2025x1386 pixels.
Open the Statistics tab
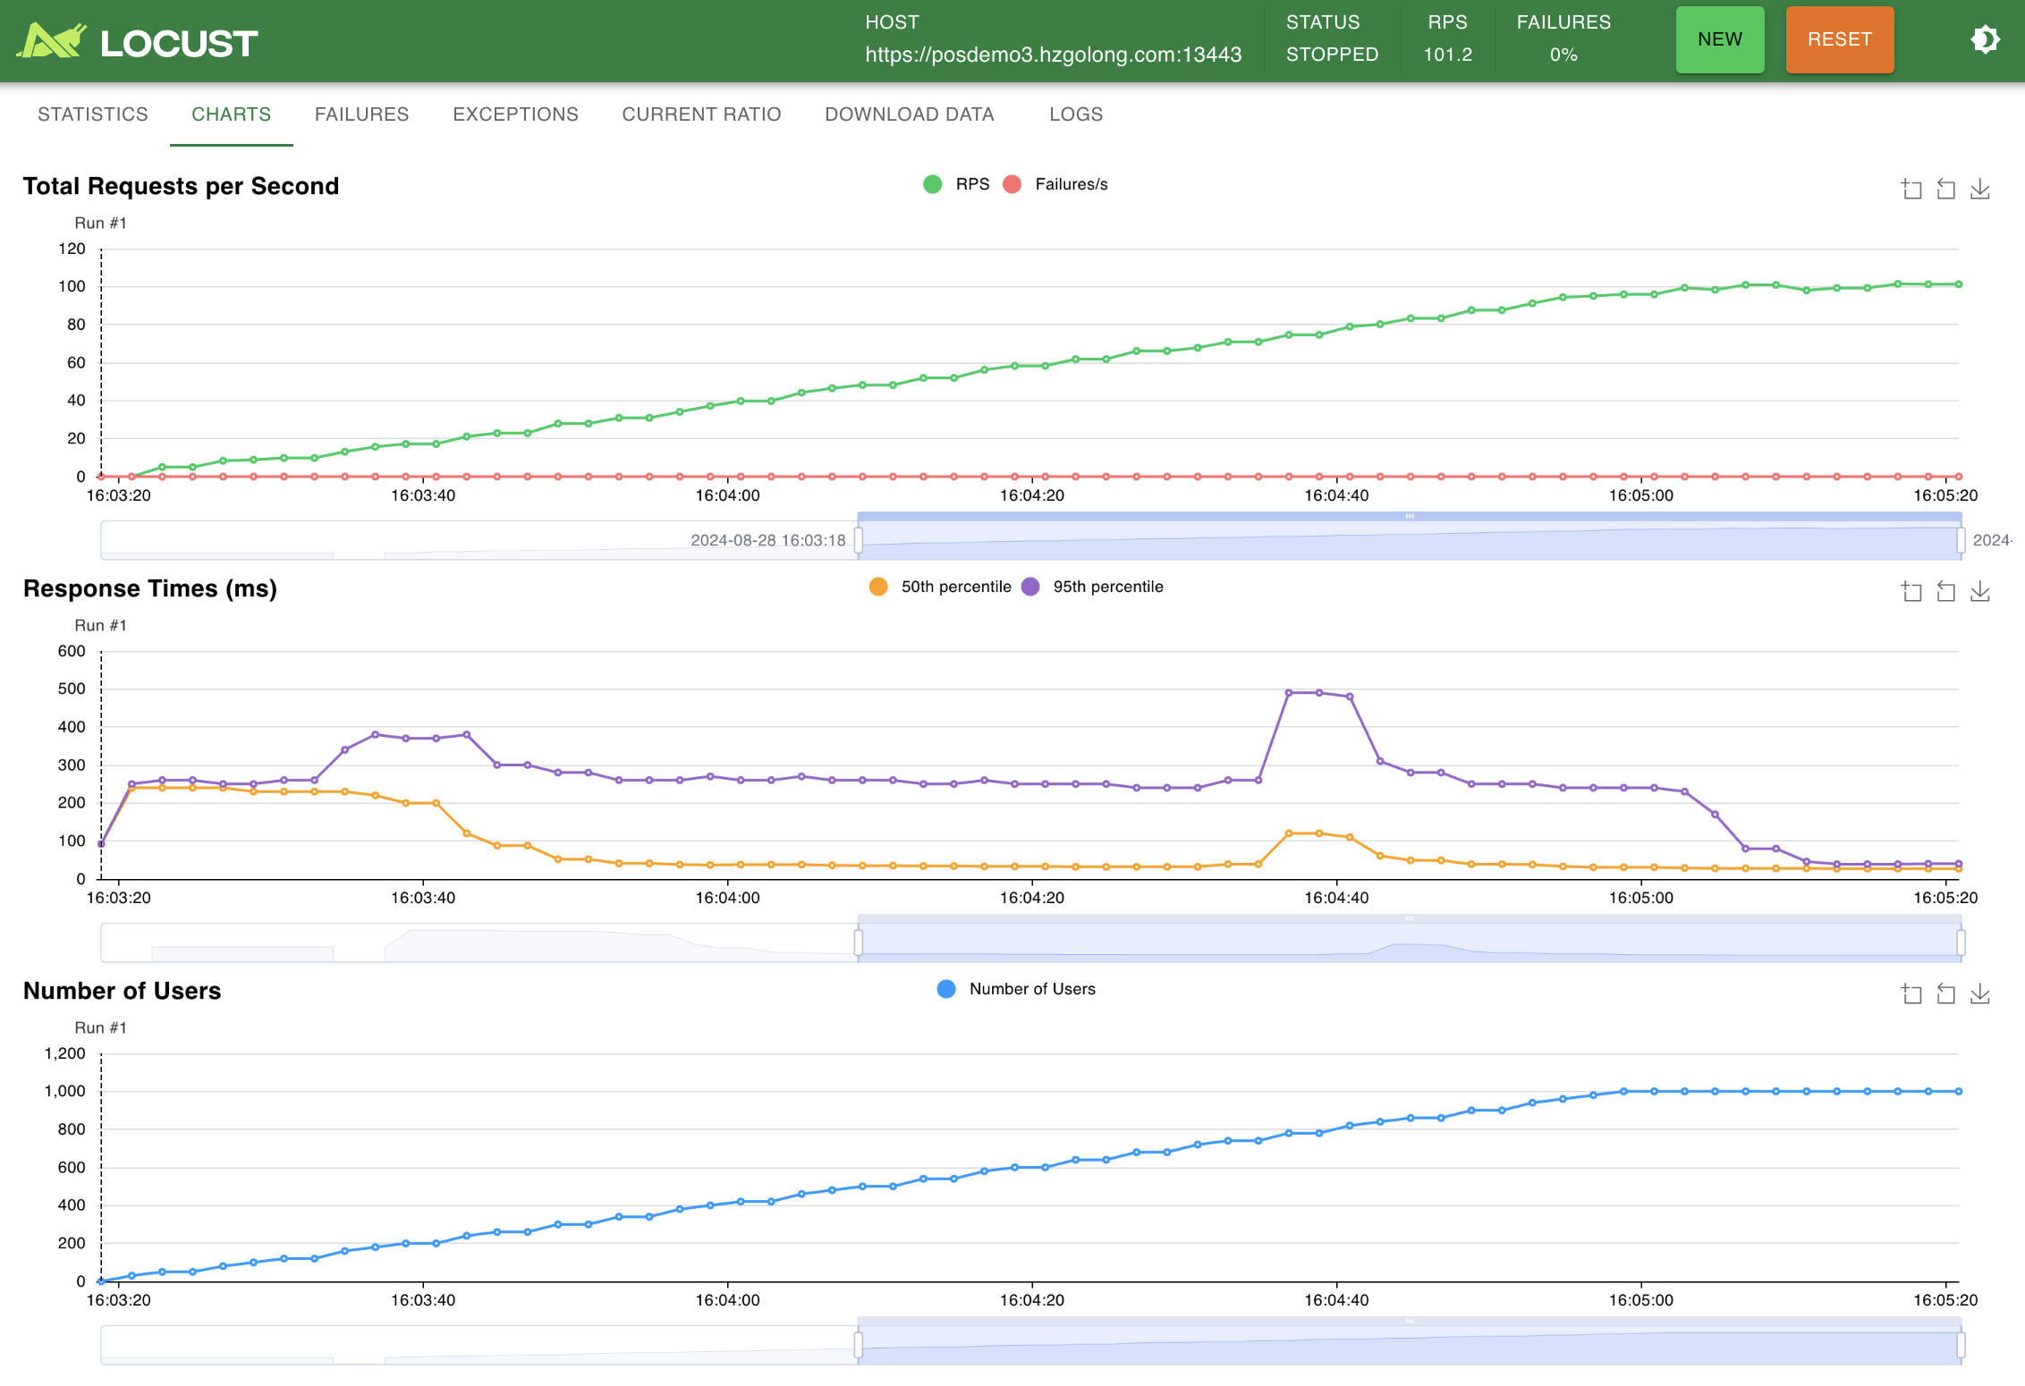click(93, 114)
